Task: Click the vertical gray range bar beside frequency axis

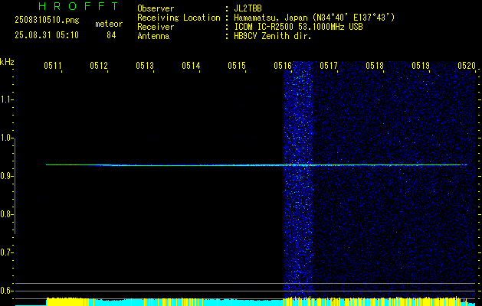Action: (15, 186)
